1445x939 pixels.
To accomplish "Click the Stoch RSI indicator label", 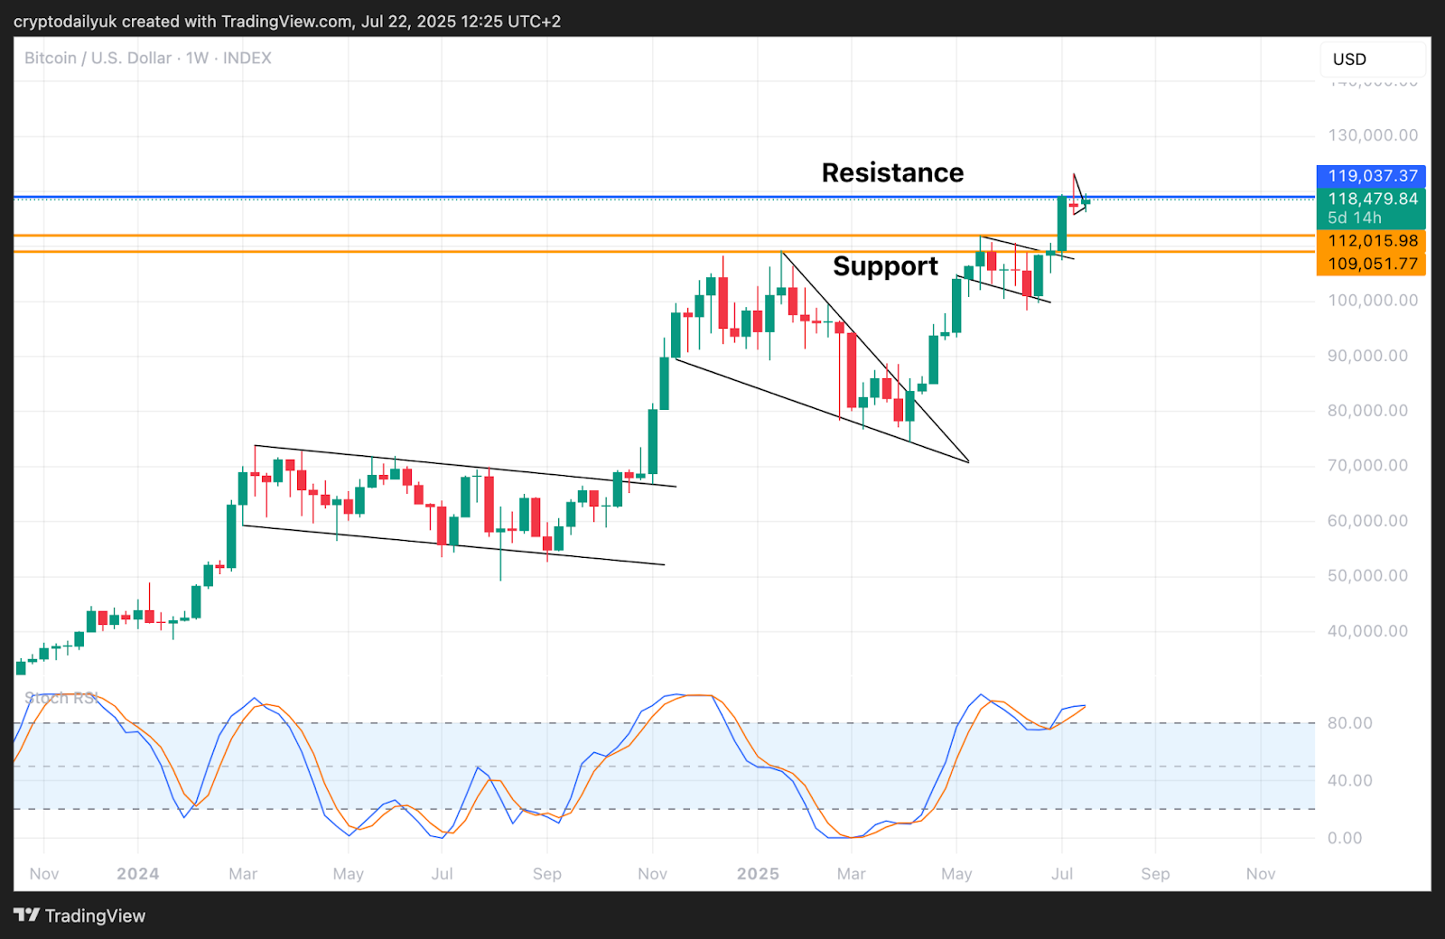I will coord(61,698).
